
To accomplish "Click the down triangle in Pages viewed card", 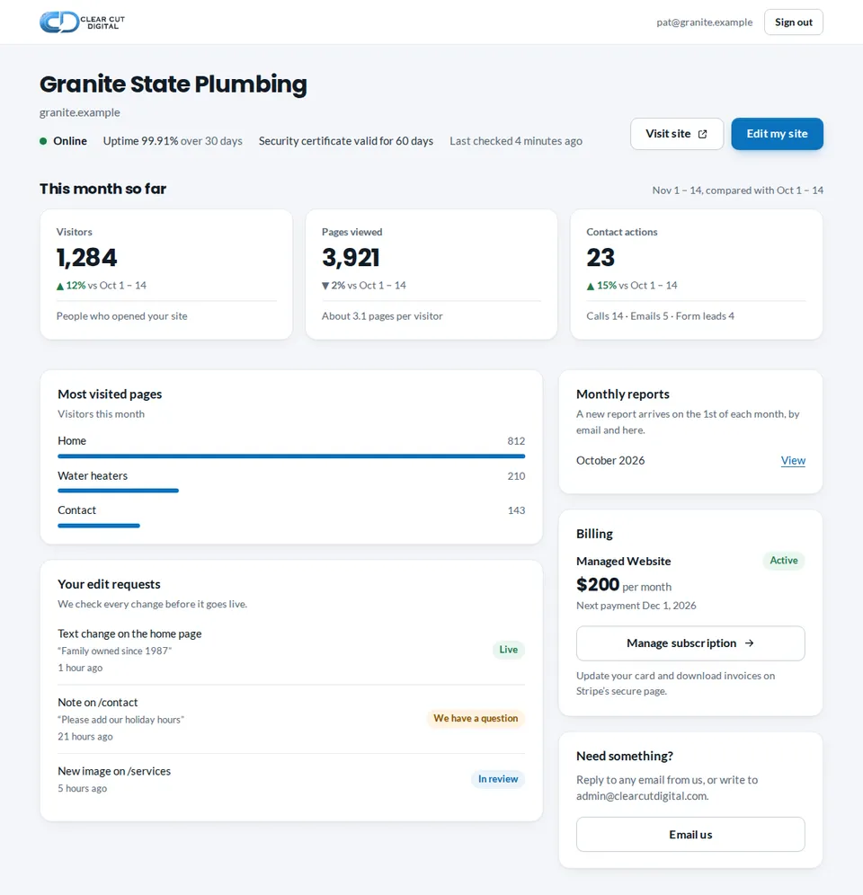I will point(325,286).
